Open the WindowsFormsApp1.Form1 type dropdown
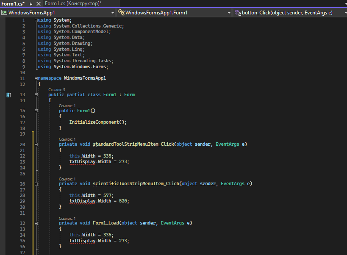This screenshot has width=347, height=255. click(x=229, y=13)
